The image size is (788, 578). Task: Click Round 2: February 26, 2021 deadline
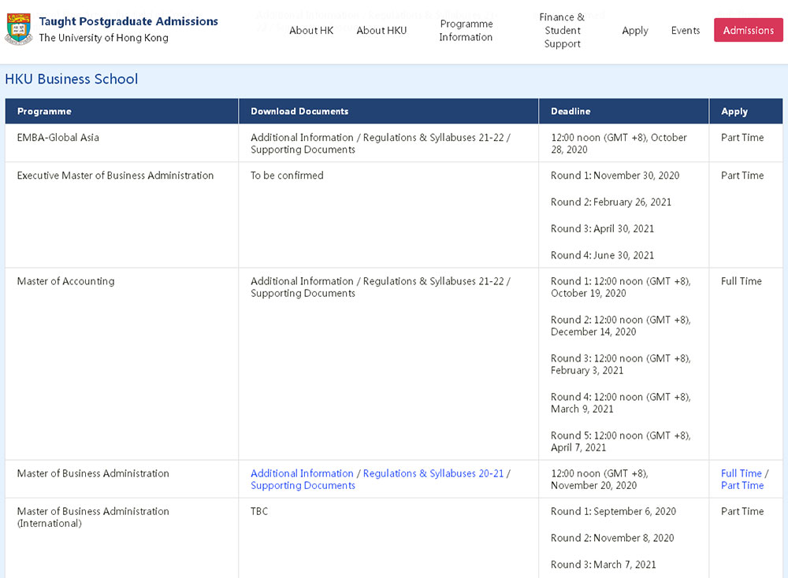click(611, 202)
